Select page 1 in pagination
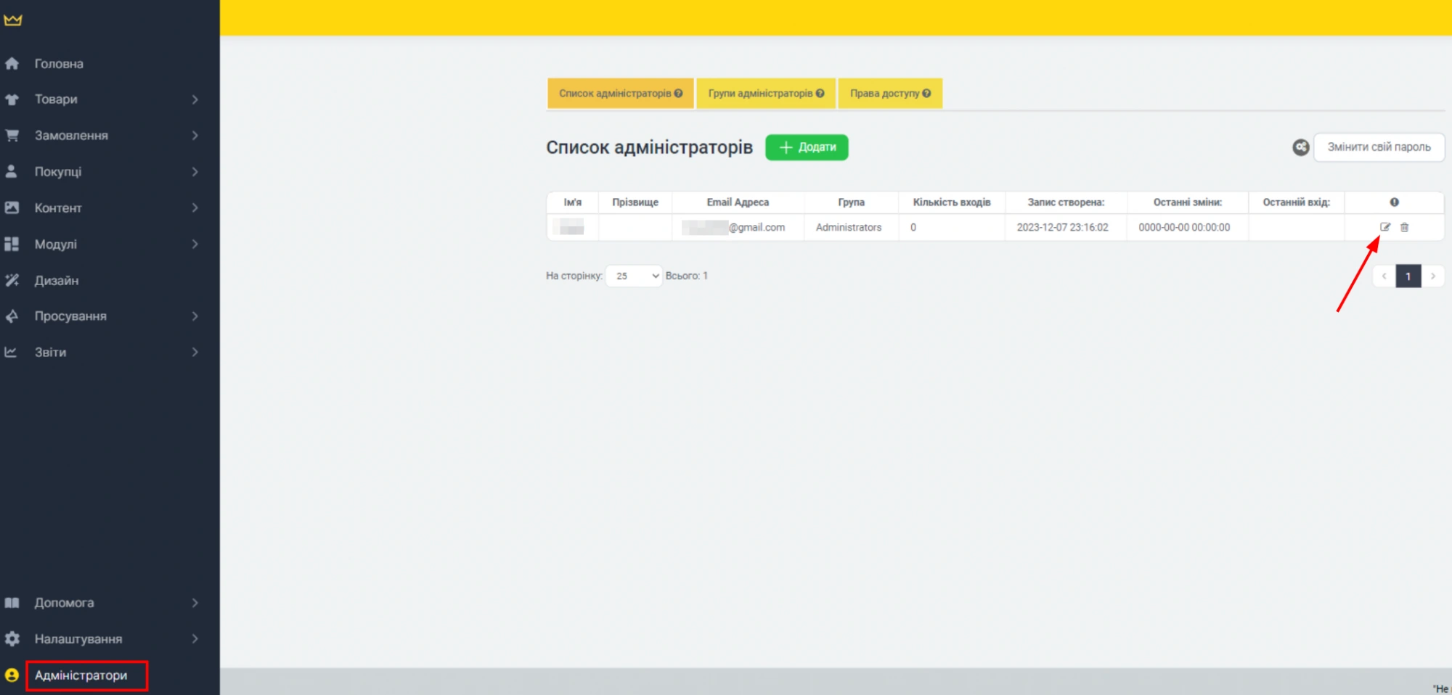Screen dimensions: 1452x695 coord(1408,276)
